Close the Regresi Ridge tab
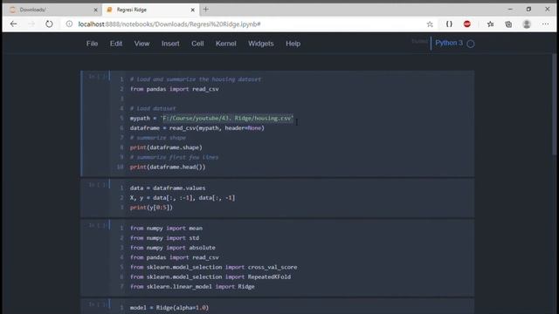 point(193,10)
